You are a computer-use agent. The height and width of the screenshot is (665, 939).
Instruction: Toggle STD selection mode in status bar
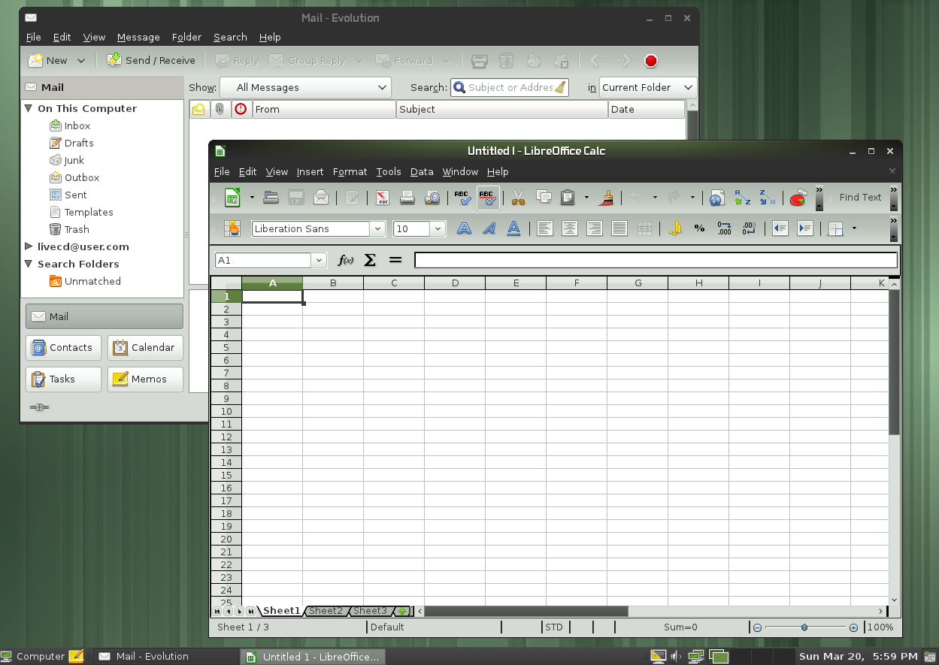(x=553, y=627)
